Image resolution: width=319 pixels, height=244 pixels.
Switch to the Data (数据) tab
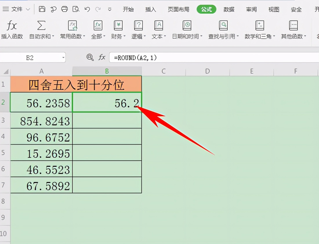229,9
